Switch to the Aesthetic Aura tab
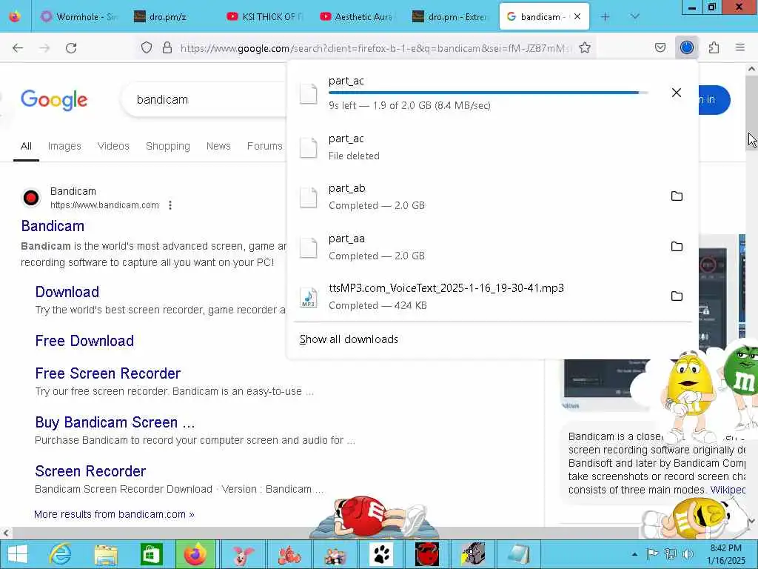This screenshot has height=569, width=758. pyautogui.click(x=359, y=17)
